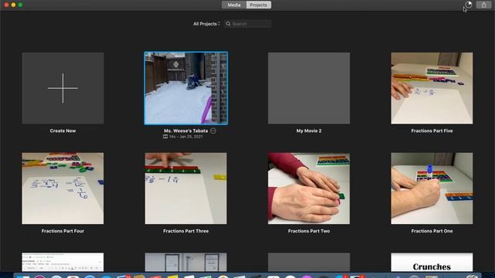This screenshot has width=495, height=278.
Task: Click the Fractions Part Two title
Action: point(309,231)
